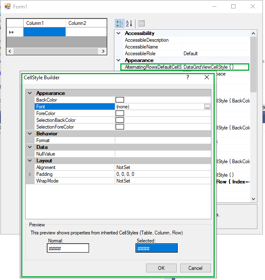265x280 pixels.
Task: Dismiss dialog with Cancel button
Action: 195,268
